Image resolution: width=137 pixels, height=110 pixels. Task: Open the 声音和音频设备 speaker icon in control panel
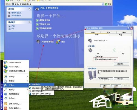(38, 42)
